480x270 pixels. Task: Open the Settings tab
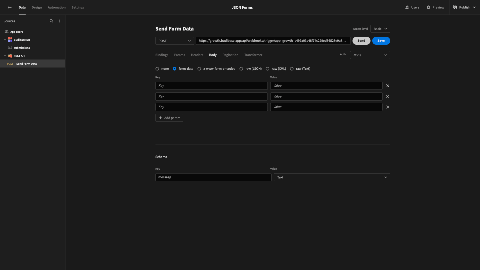(78, 7)
